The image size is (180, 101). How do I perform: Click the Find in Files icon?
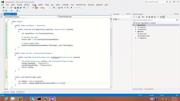pos(54,8)
